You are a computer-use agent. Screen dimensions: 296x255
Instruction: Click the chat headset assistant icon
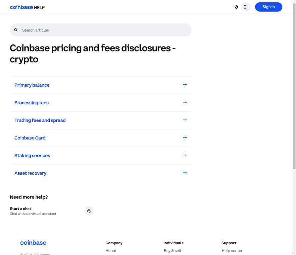click(x=89, y=211)
